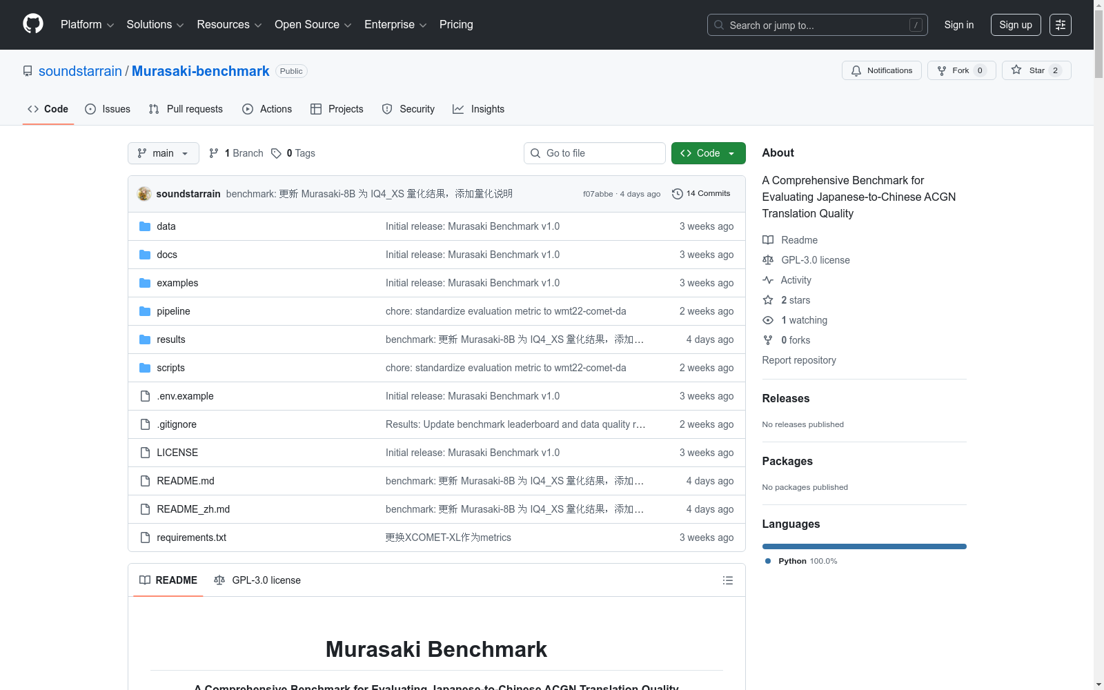Click the Python 100.0% language link
Image resolution: width=1104 pixels, height=690 pixels.
[x=801, y=561]
